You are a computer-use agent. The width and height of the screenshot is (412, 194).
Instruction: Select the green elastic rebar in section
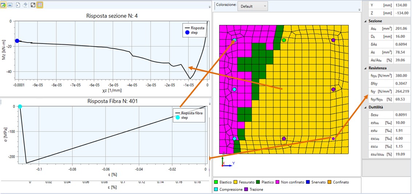click(x=284, y=40)
